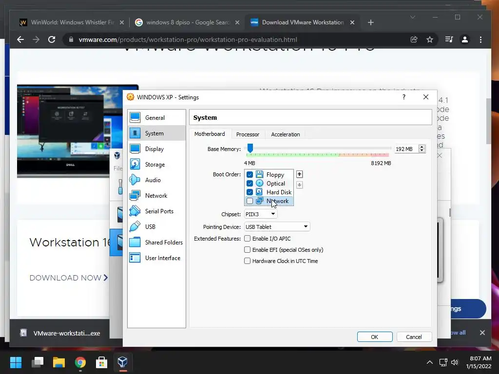
Task: Check Network in boot order
Action: 249,201
